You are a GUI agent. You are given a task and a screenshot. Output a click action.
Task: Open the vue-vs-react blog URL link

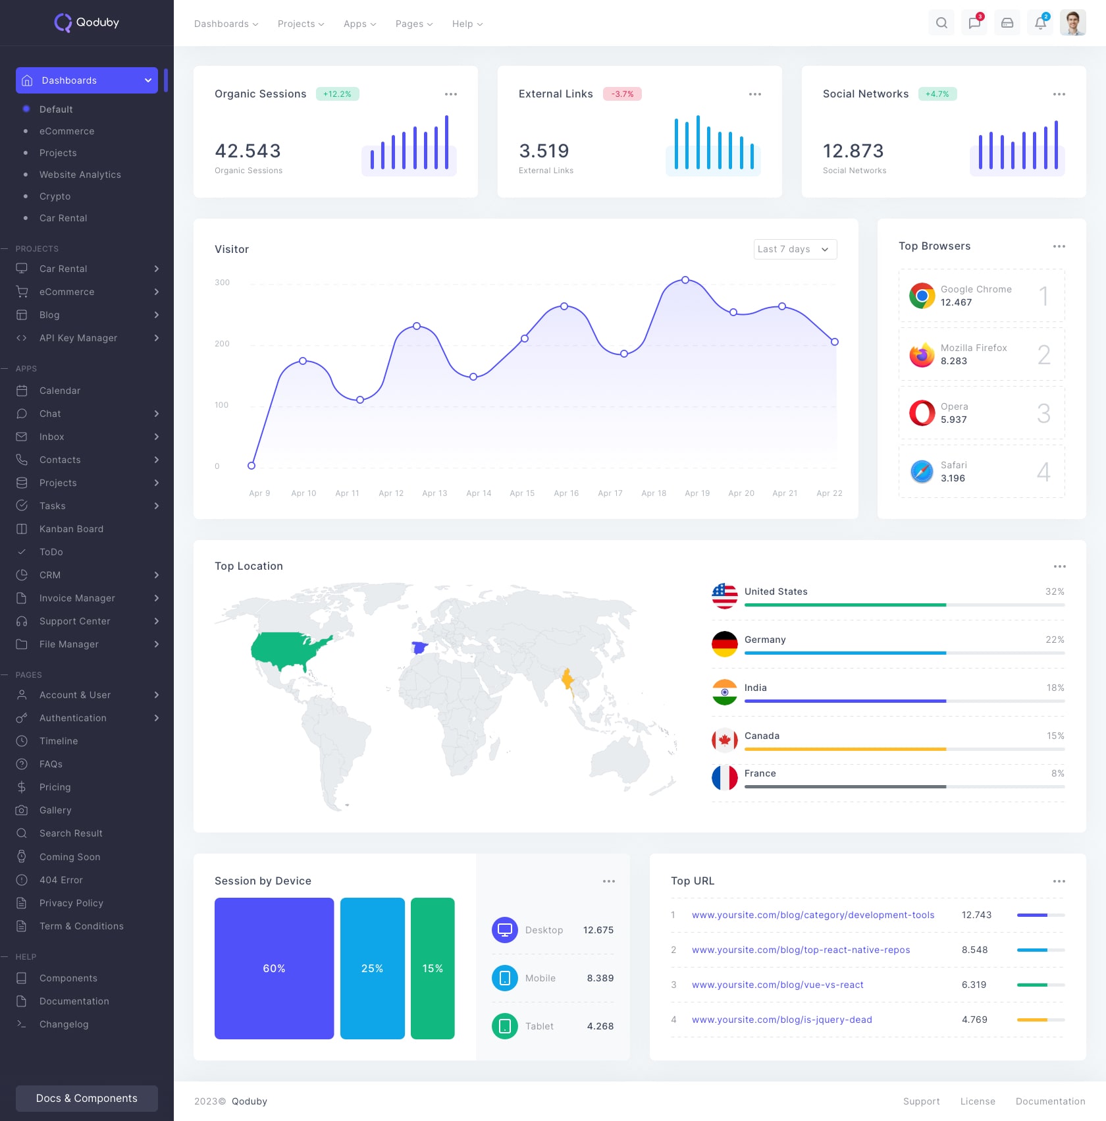tap(777, 985)
